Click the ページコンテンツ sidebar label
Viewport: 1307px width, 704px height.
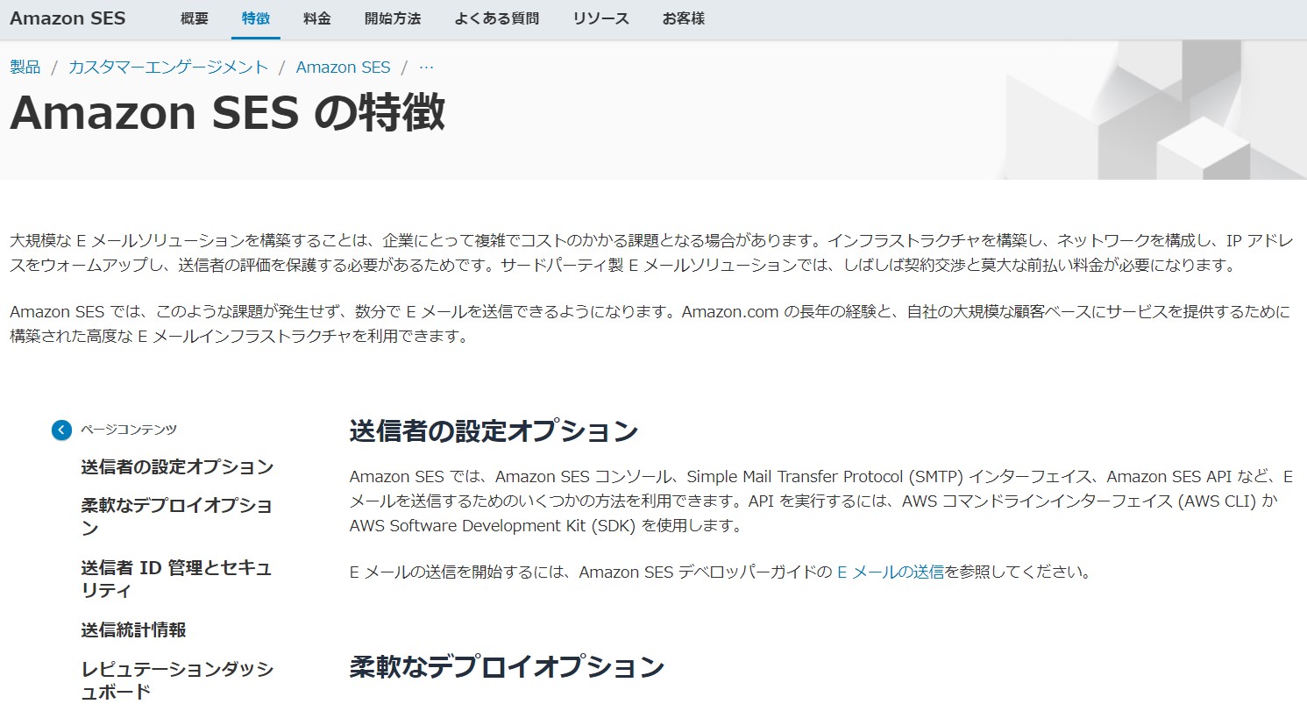(x=129, y=430)
